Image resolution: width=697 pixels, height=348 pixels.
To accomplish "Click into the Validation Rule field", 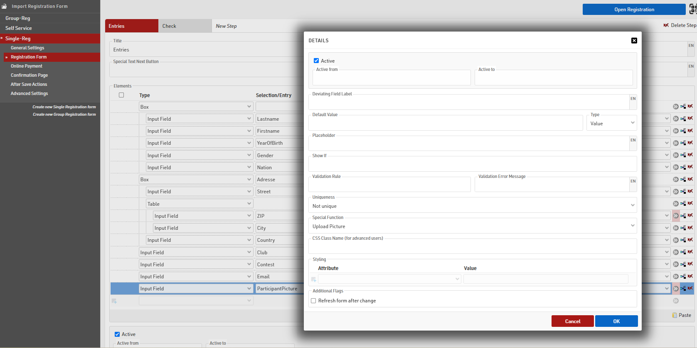I will tap(389, 185).
